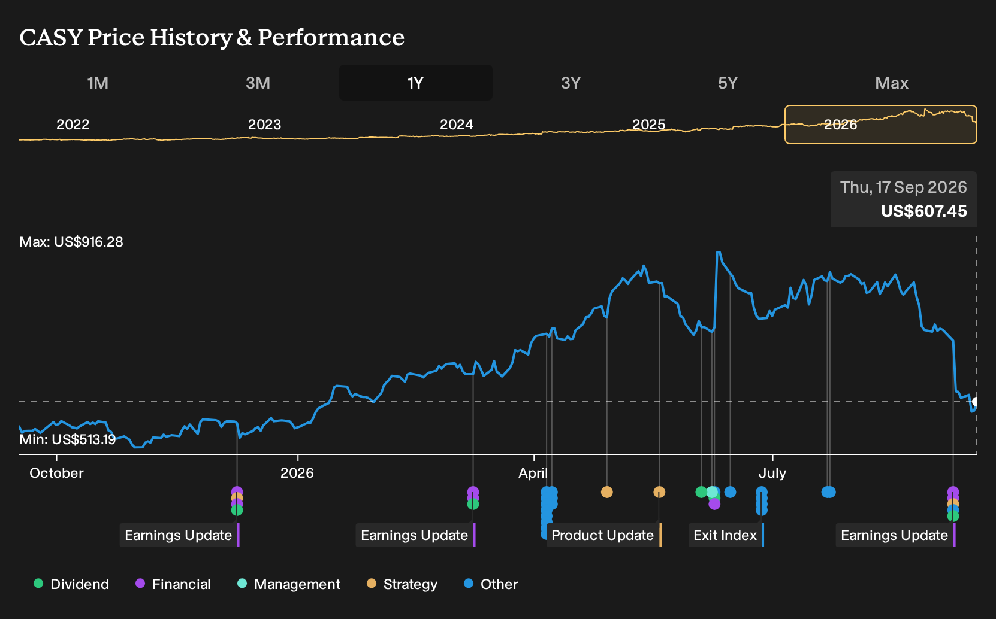996x619 pixels.
Task: Click the CASY Price History & Performance heading
Action: coord(212,37)
